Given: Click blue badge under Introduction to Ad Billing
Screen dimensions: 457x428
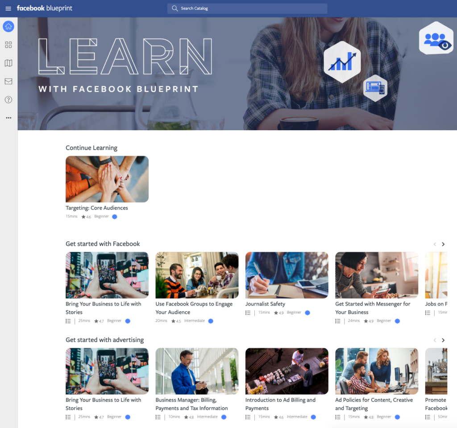Looking at the screenshot, I should click(313, 417).
